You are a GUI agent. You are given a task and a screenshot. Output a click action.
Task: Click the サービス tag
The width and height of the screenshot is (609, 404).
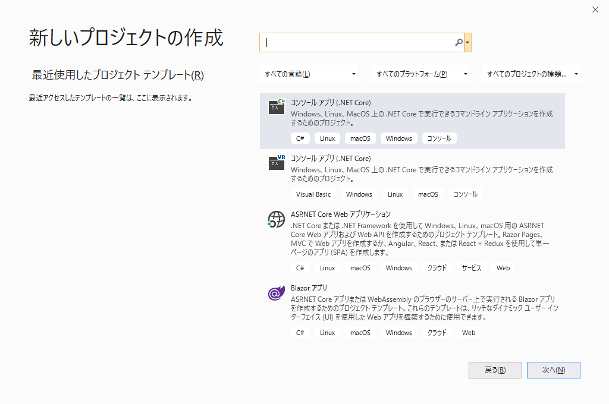(x=472, y=268)
